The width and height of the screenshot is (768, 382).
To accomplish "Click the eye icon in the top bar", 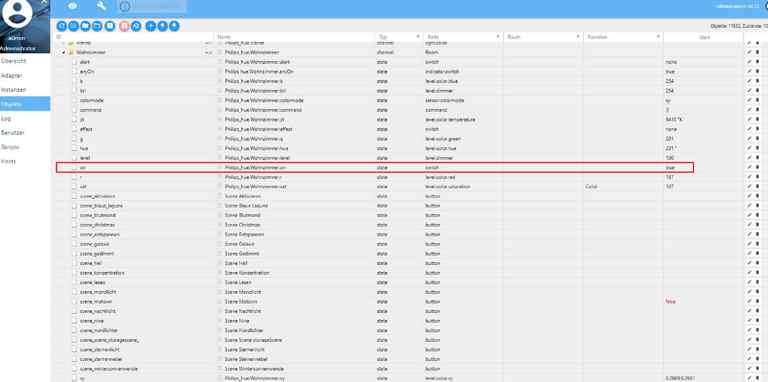I will pos(72,6).
